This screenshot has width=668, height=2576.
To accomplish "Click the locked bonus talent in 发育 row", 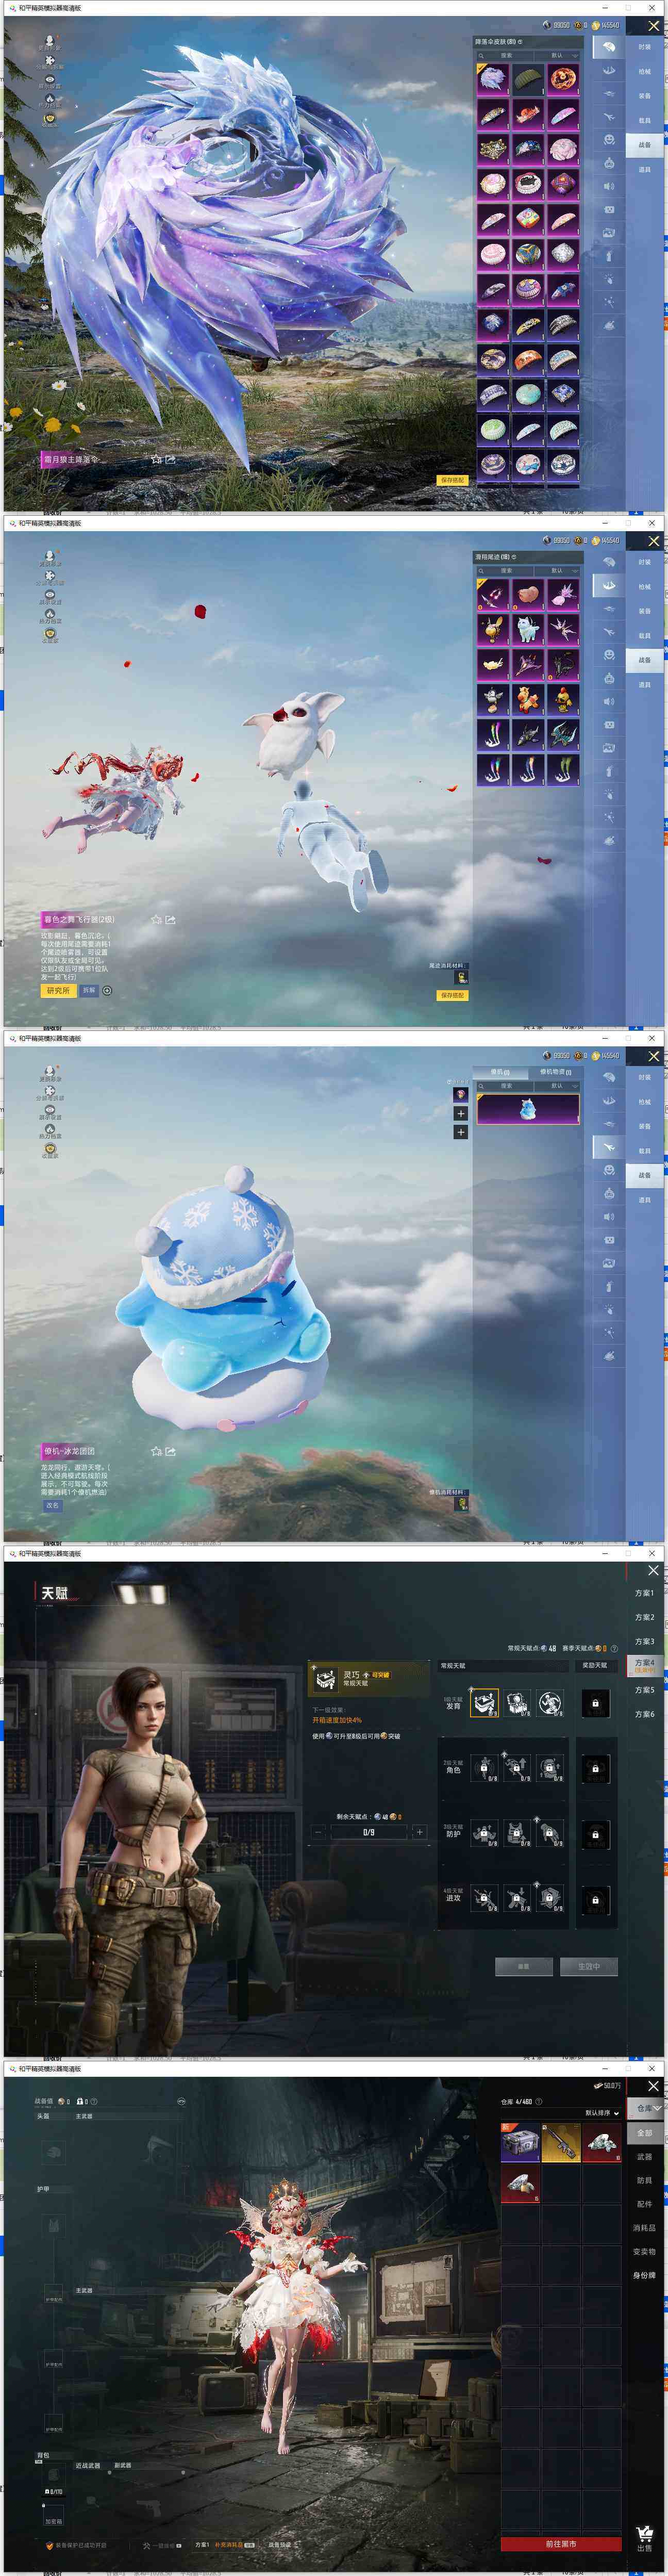I will tap(595, 1703).
